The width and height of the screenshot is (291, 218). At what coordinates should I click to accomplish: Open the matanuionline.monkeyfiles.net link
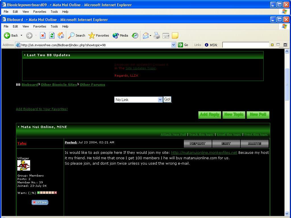(204, 152)
